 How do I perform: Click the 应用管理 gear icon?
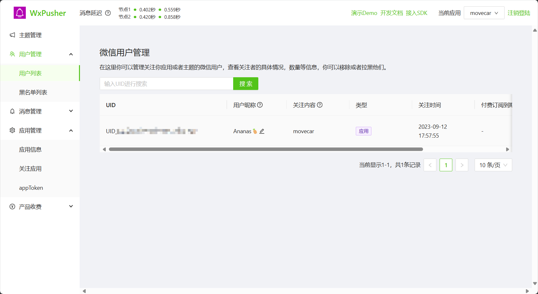pos(12,130)
